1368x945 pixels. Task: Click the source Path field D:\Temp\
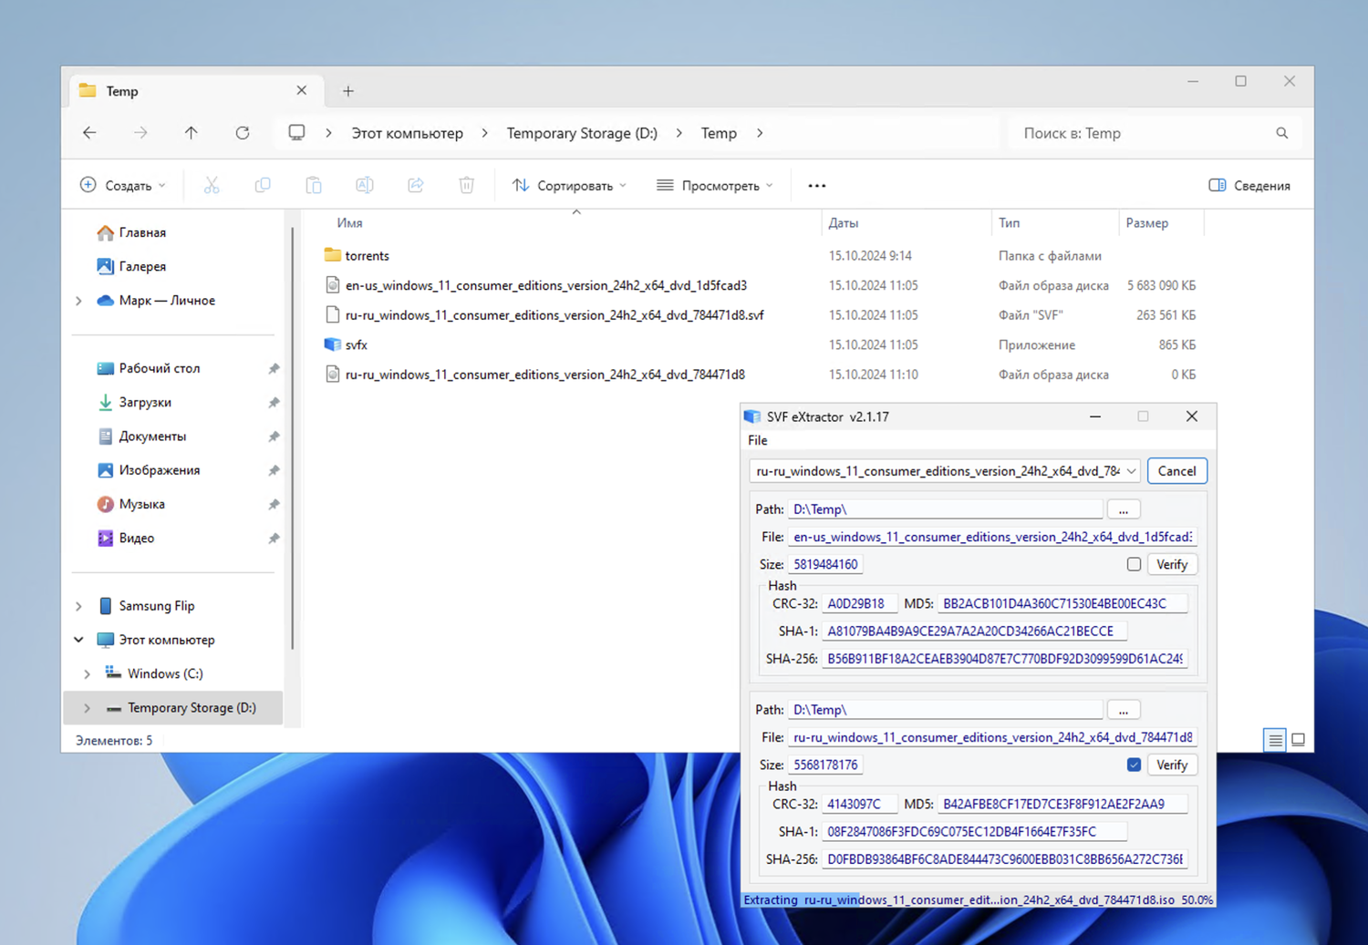(x=945, y=509)
